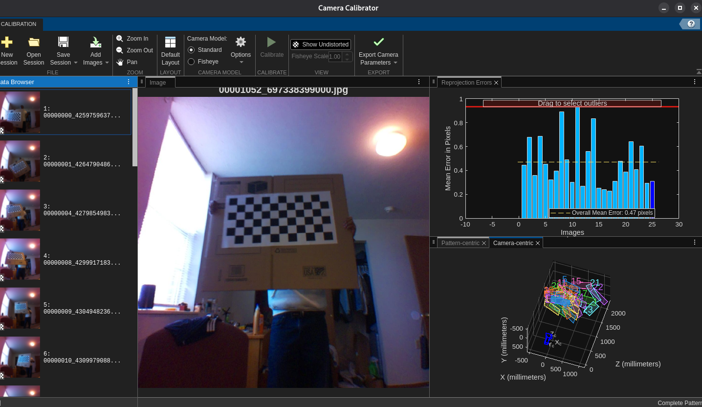
Task: Click the Image panel drag handle icon
Action: click(x=141, y=82)
